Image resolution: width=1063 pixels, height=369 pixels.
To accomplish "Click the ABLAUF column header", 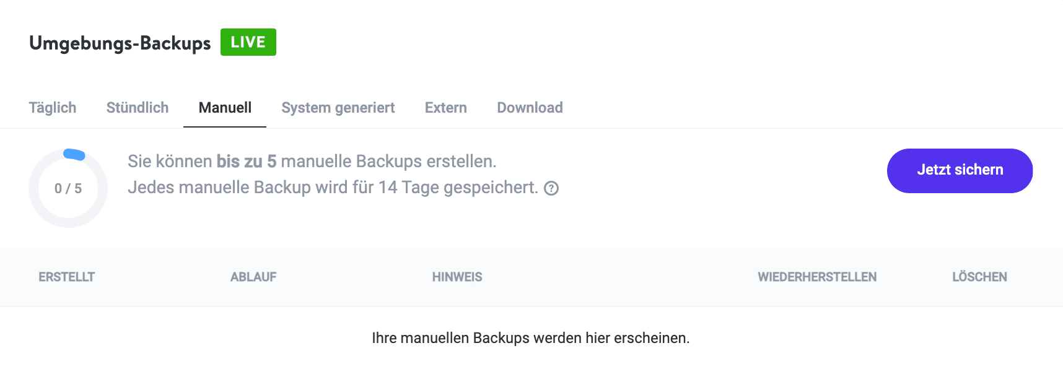I will coord(253,277).
